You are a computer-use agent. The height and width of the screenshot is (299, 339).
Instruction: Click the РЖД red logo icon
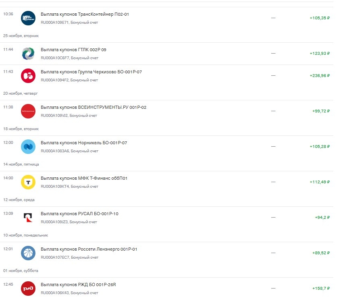click(x=28, y=289)
